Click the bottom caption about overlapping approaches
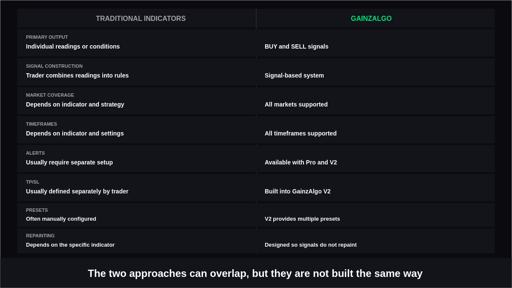The width and height of the screenshot is (512, 288). pyautogui.click(x=255, y=274)
